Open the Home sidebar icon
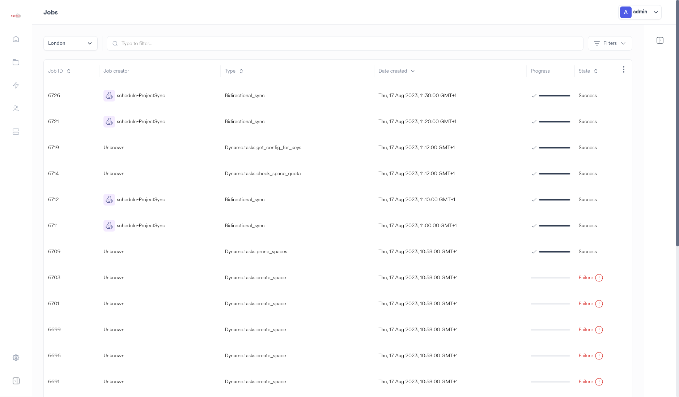The width and height of the screenshot is (679, 397). (x=16, y=39)
